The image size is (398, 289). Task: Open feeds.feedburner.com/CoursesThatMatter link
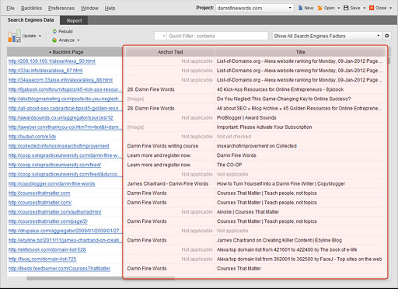(59, 269)
